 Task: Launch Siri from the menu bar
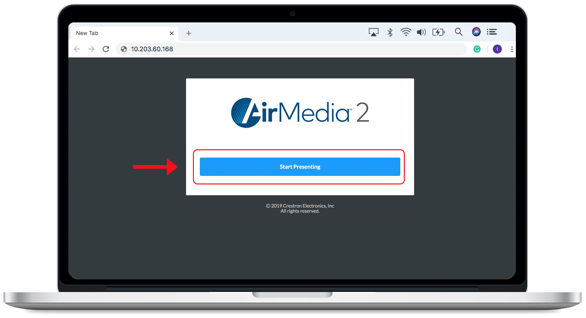pos(476,32)
